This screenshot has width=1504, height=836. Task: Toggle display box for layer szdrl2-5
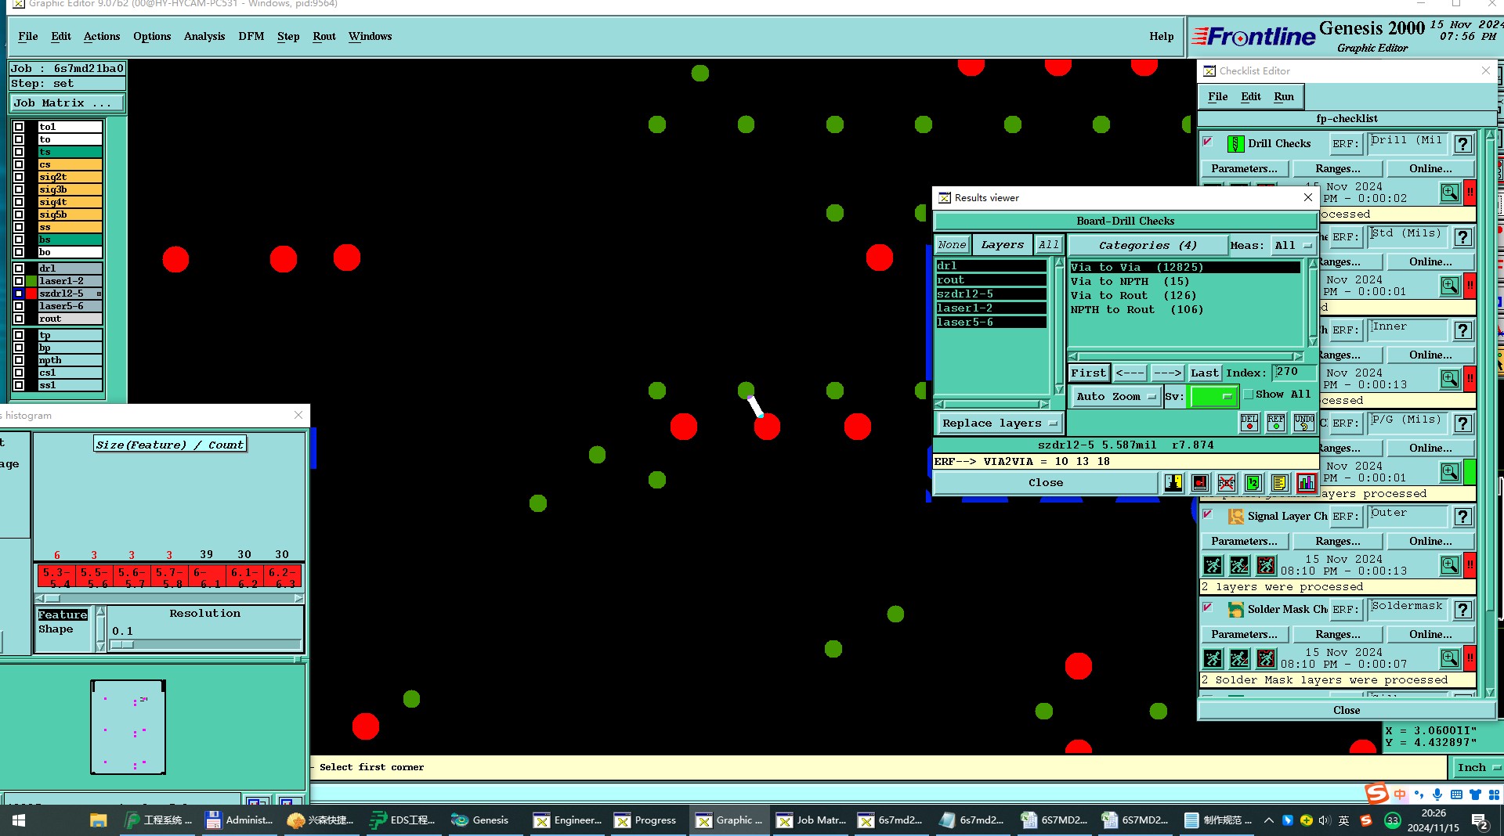pos(19,294)
